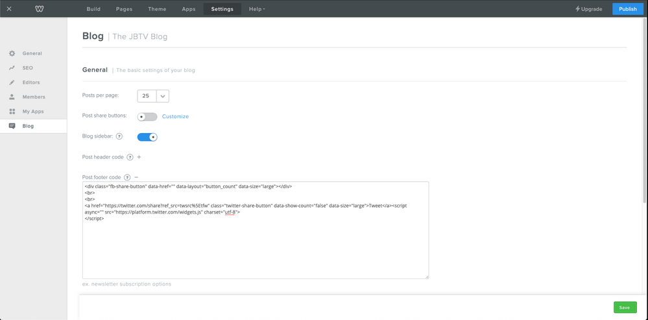Click the closing </script> code line
Screen dimensions: 648x320
coord(94,218)
